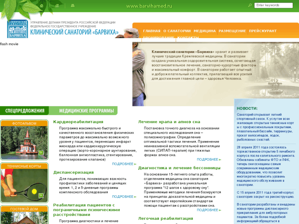299x224 pixels.
Task: Click the flash movie placeholder text
Action: [9, 44]
